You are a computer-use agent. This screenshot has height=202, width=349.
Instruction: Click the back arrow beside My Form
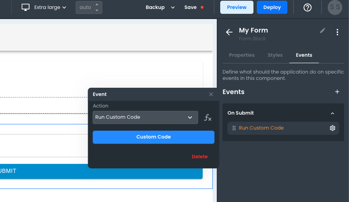coord(229,32)
